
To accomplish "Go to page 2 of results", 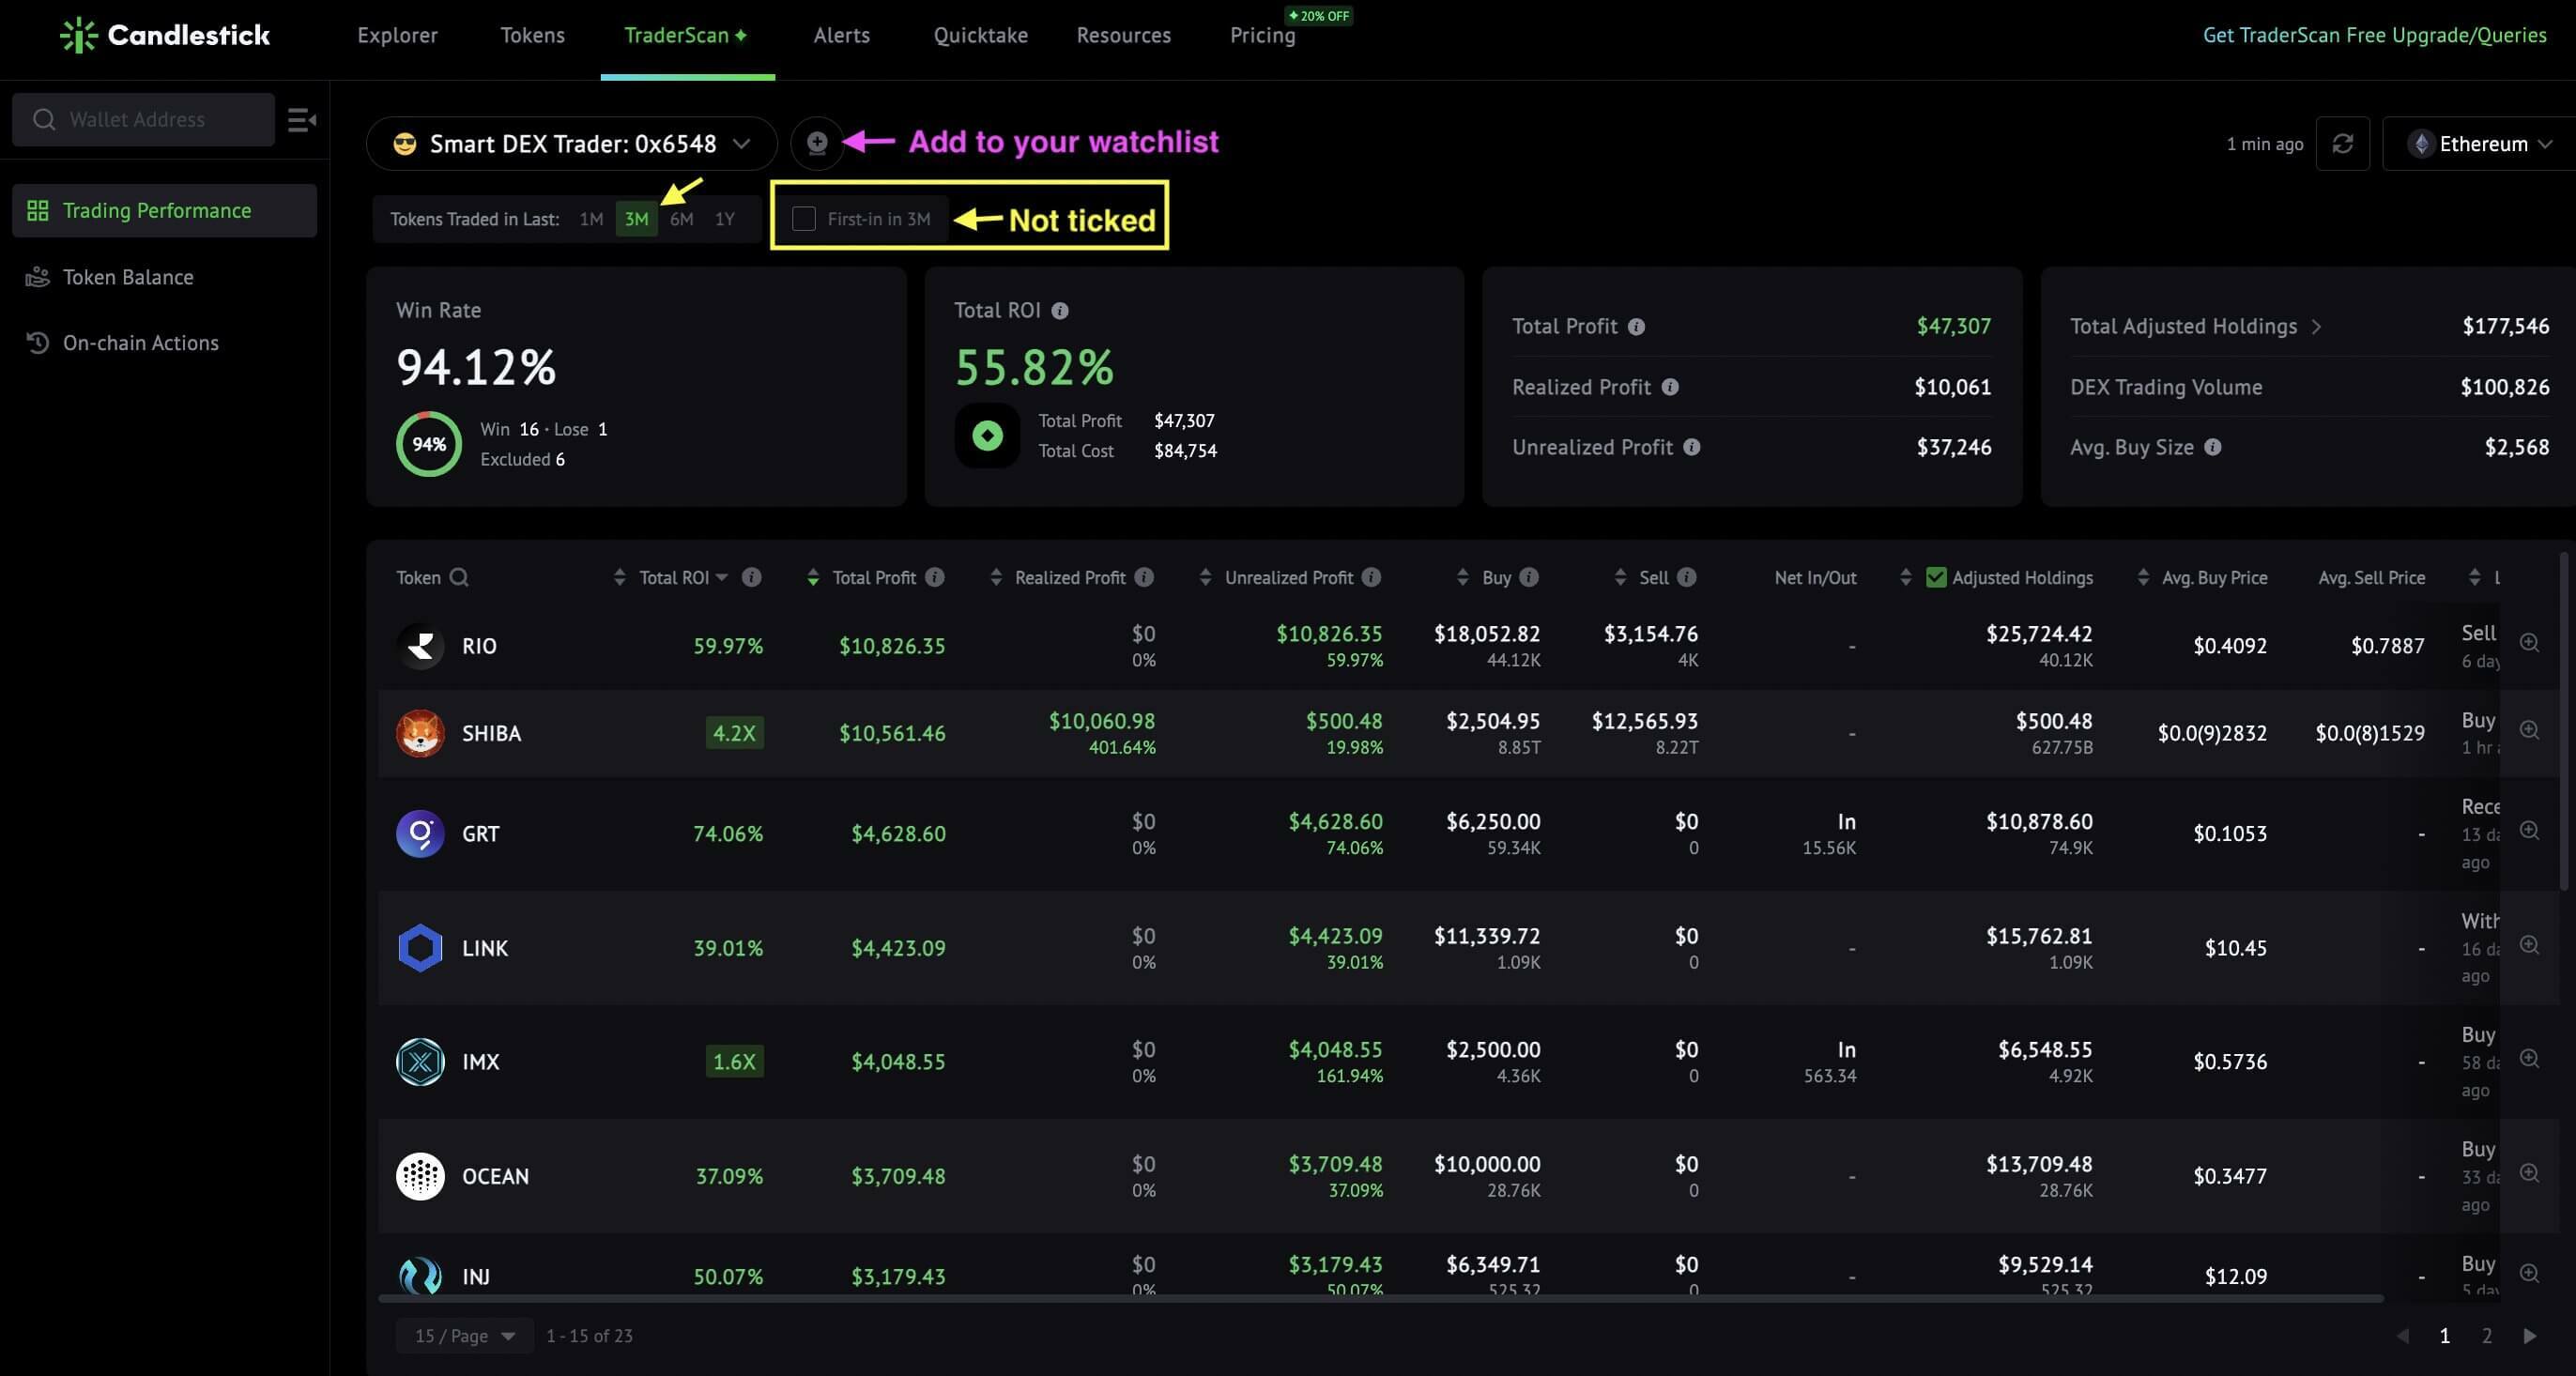I will coord(2486,1336).
